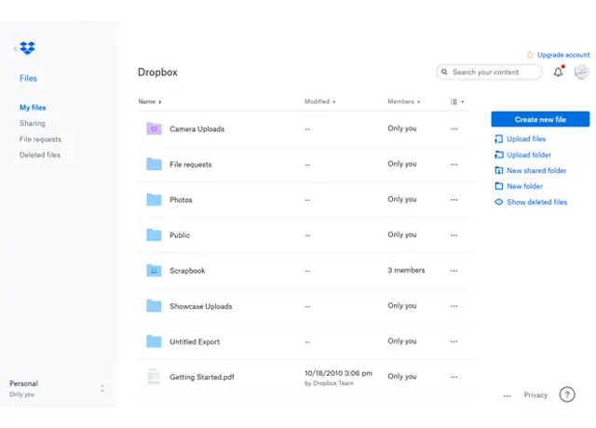This screenshot has height=428, width=596.
Task: Open more options for Scrapbook row
Action: point(454,271)
